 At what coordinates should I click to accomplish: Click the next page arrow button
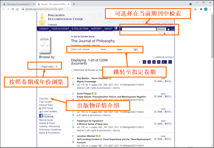(170, 62)
